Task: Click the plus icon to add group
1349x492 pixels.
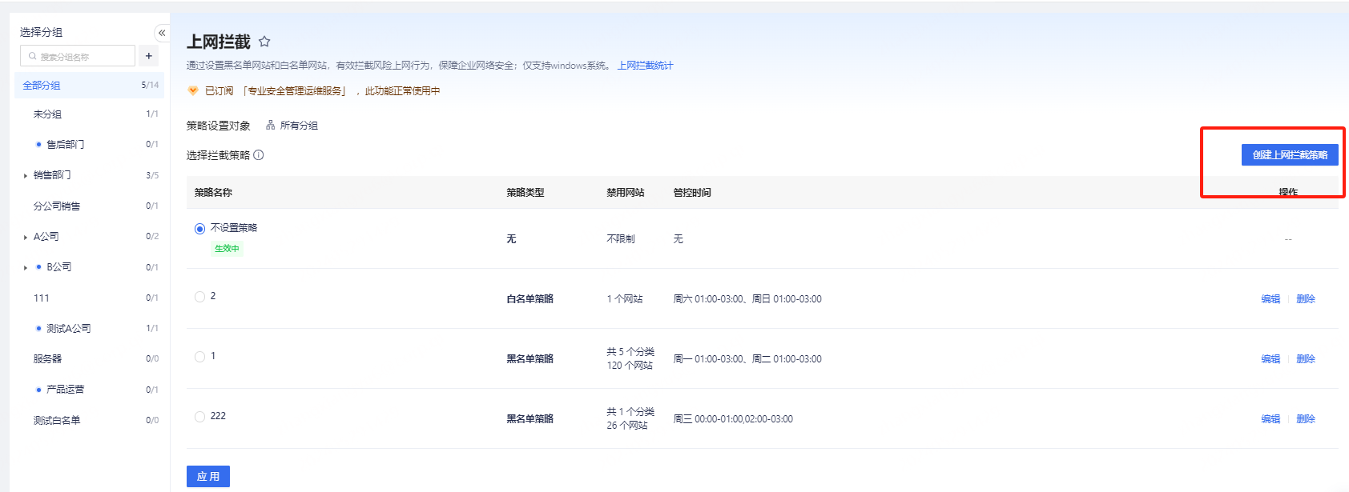Action: coord(149,56)
